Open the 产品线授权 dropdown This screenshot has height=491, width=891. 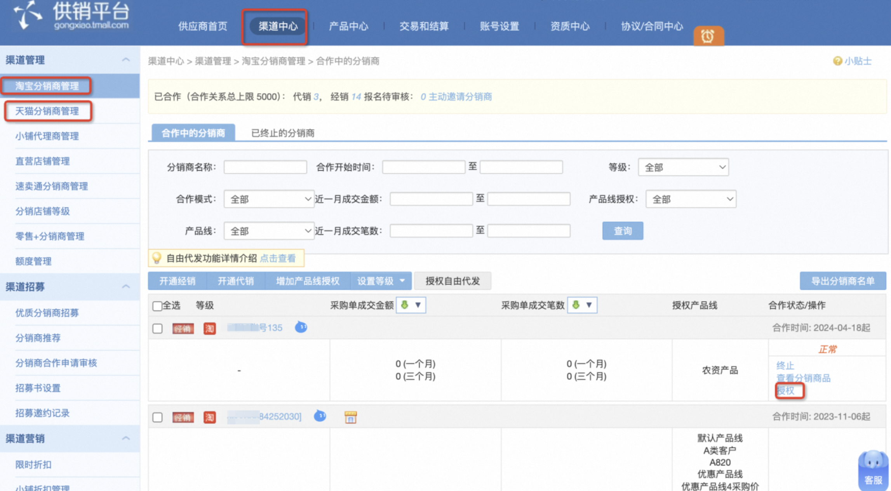pyautogui.click(x=691, y=199)
